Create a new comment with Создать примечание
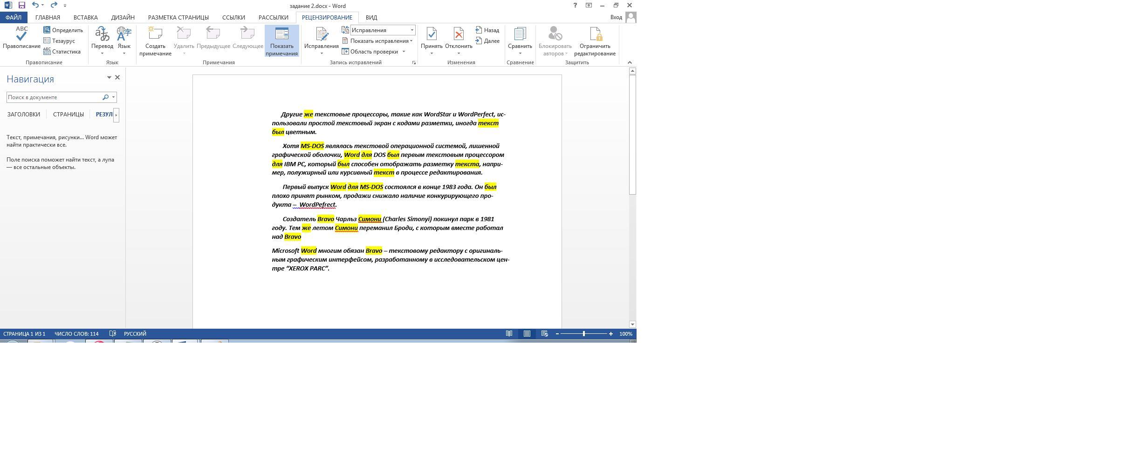This screenshot has height=473, width=1124. pyautogui.click(x=155, y=41)
